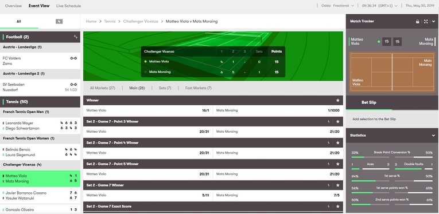Collapse the Football (2) section
Screen dimensions: 439x214
click(40, 37)
